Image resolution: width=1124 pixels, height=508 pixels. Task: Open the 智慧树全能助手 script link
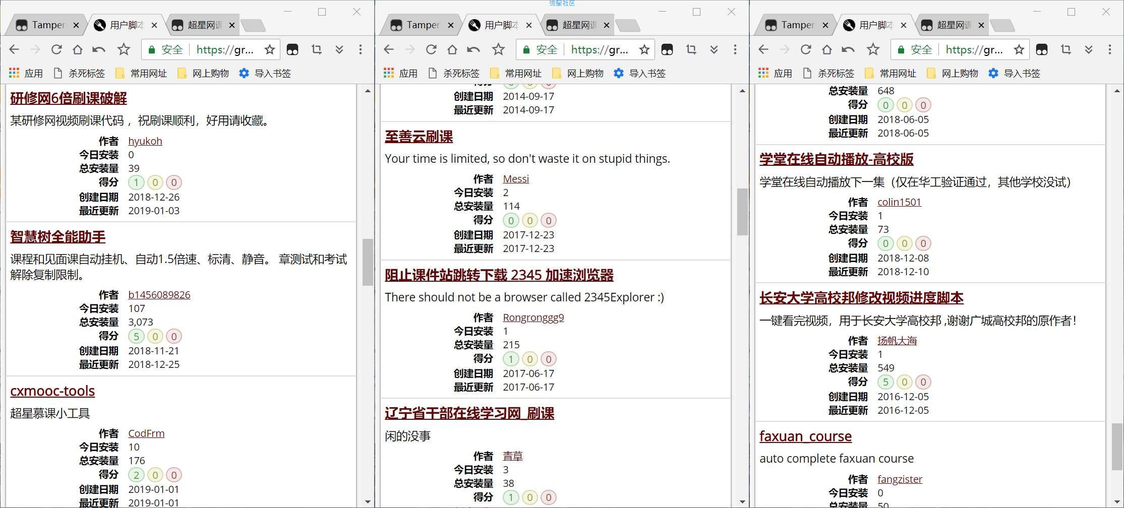click(58, 236)
